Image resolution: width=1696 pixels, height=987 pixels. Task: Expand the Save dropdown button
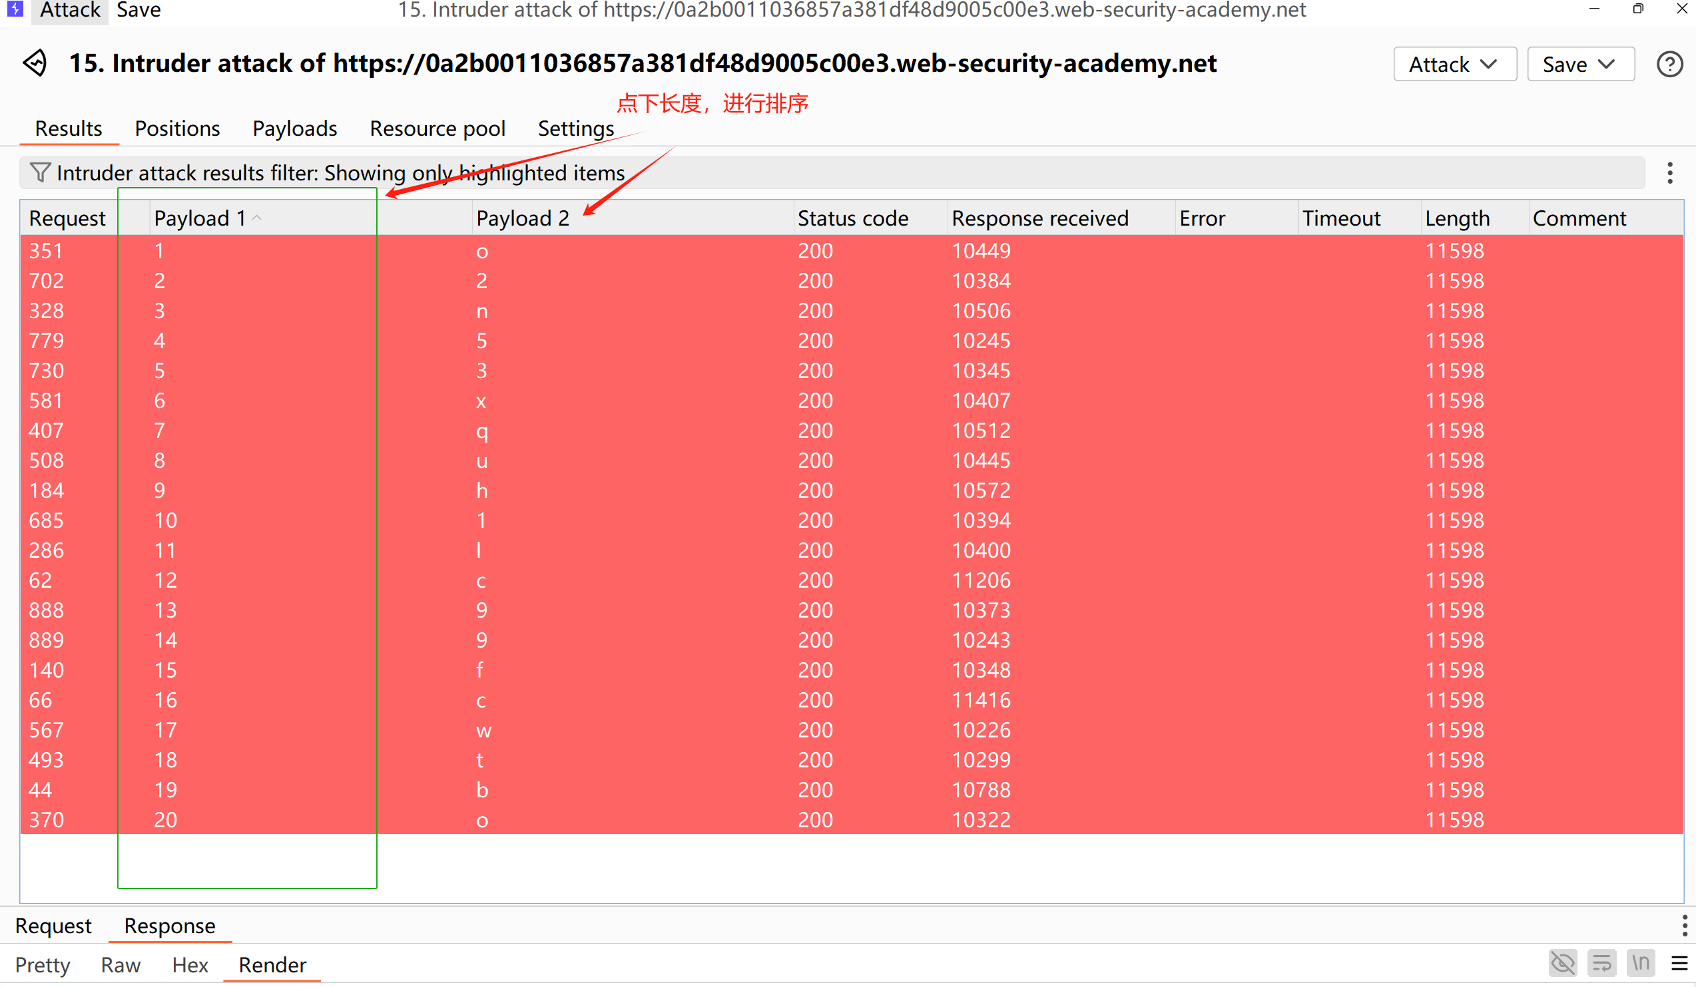click(x=1579, y=65)
